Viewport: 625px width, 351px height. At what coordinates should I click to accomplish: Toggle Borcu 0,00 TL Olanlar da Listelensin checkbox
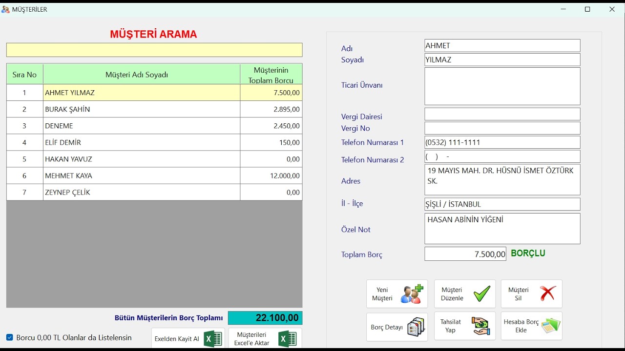click(10, 337)
